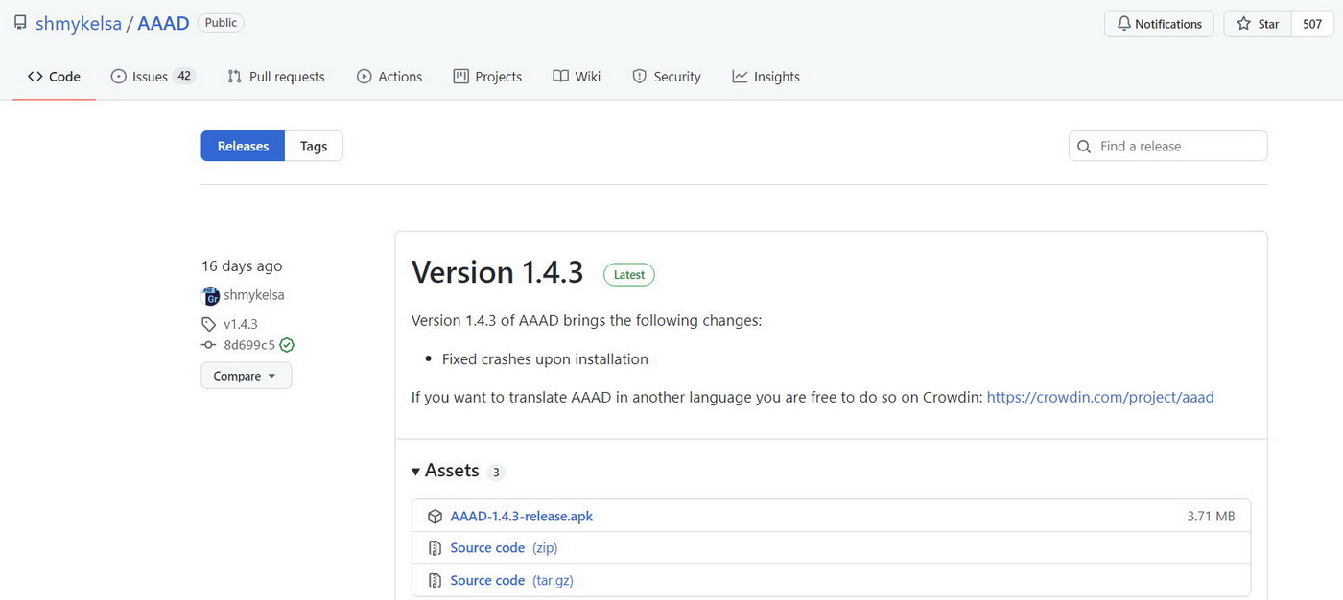Open the Crowdin project link

coord(1099,397)
